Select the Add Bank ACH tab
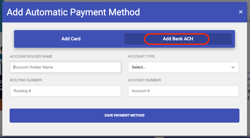 tap(178, 39)
